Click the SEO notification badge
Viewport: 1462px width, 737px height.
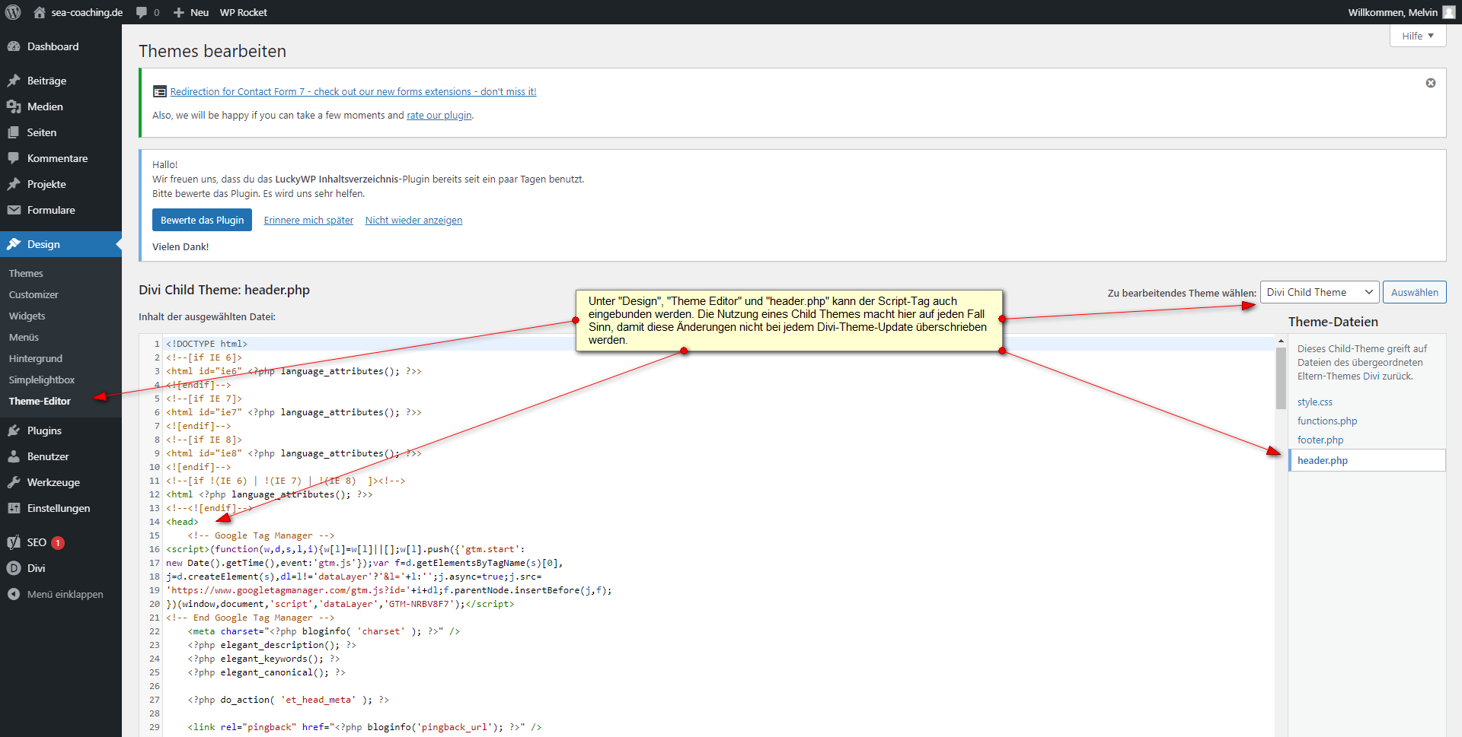[x=58, y=542]
